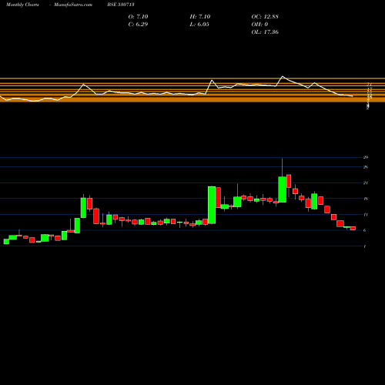Click the price axis label '16'
Screen dimensions: 385x385
[x=366, y=199]
